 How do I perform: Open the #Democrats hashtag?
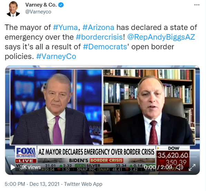coord(105,47)
